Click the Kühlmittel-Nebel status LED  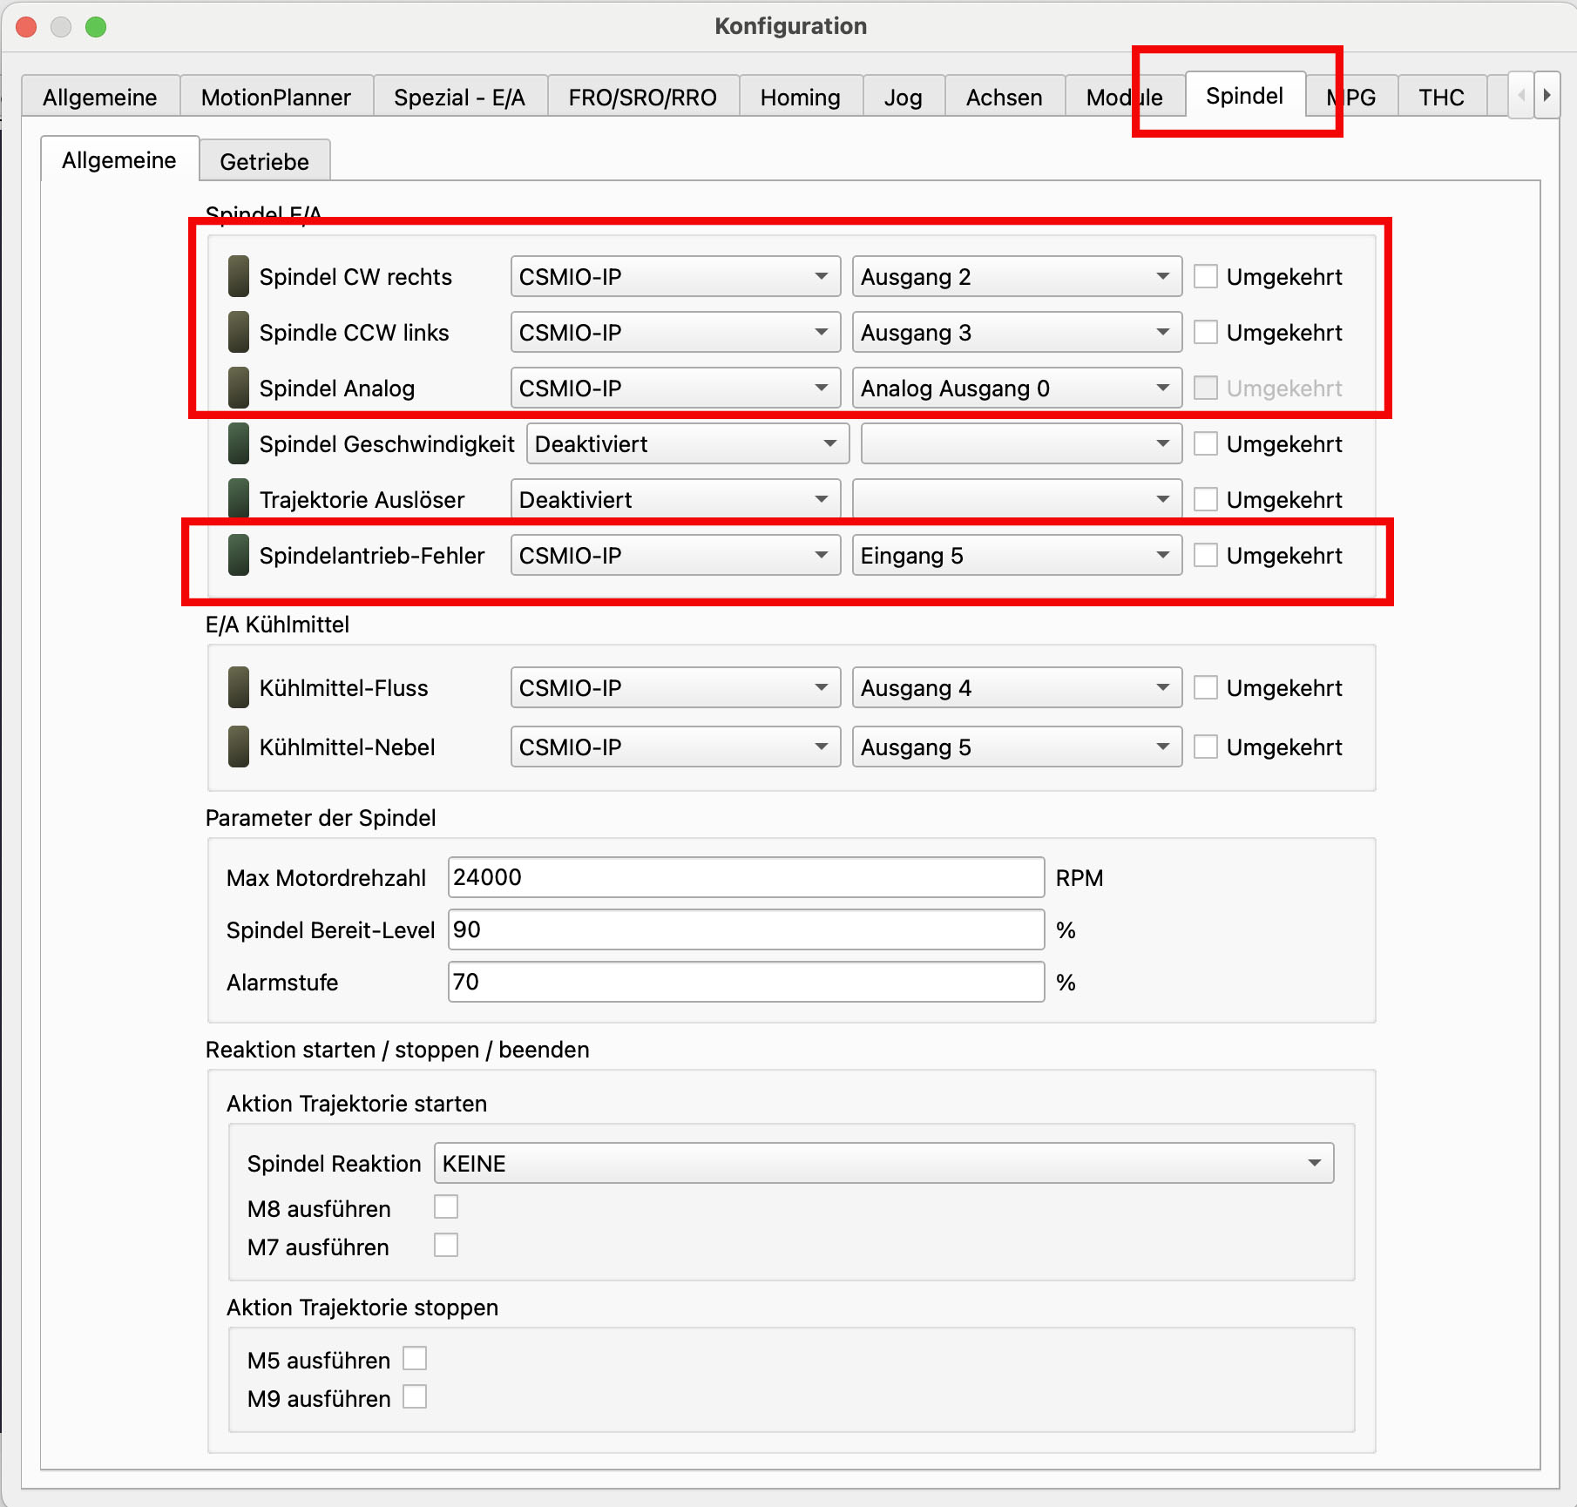pyautogui.click(x=238, y=747)
